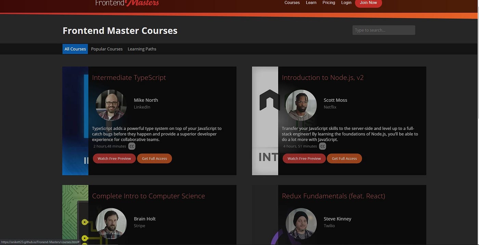Open Scott Moss's avatar photo

coord(301,105)
